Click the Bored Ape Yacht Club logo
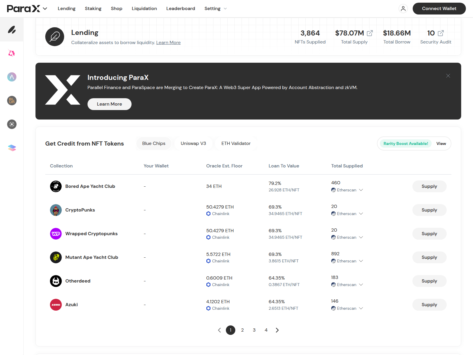Viewport: 473px width, 355px height. [56, 186]
